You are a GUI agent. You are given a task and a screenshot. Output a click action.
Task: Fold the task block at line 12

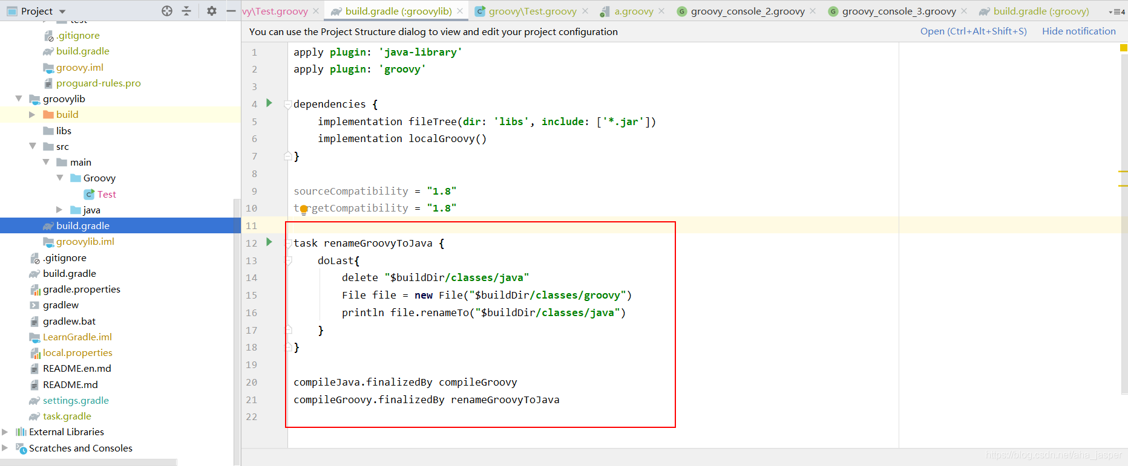(x=288, y=244)
